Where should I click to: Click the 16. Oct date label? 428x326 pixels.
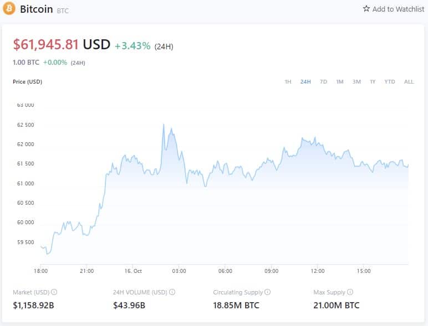click(x=133, y=271)
